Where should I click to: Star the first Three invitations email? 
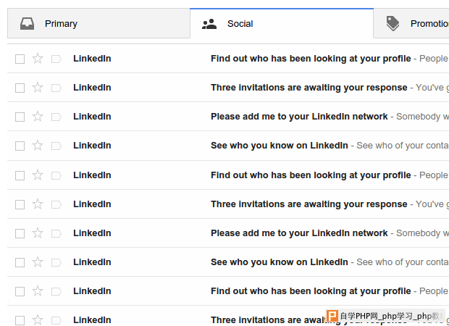[x=38, y=88]
